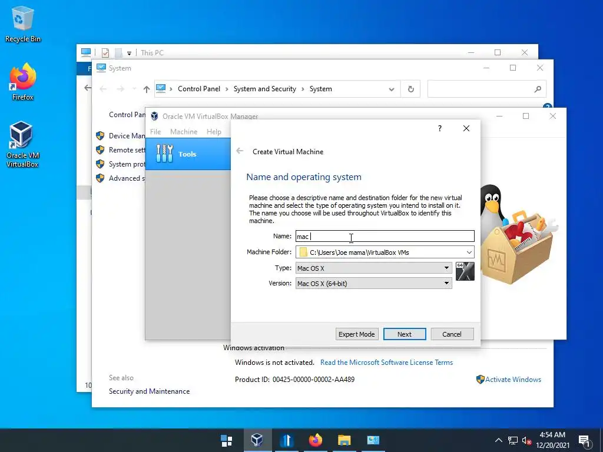Open the quick access toolbar dropdown in This PC
This screenshot has height=452, width=603.
point(129,53)
